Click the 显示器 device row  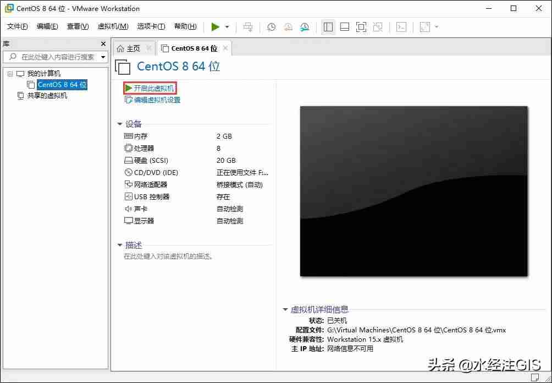tap(197, 221)
